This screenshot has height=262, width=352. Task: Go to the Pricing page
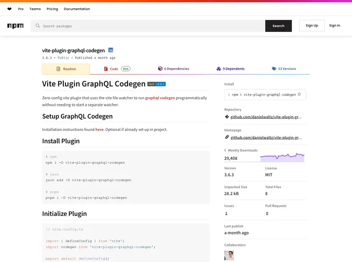[52, 9]
